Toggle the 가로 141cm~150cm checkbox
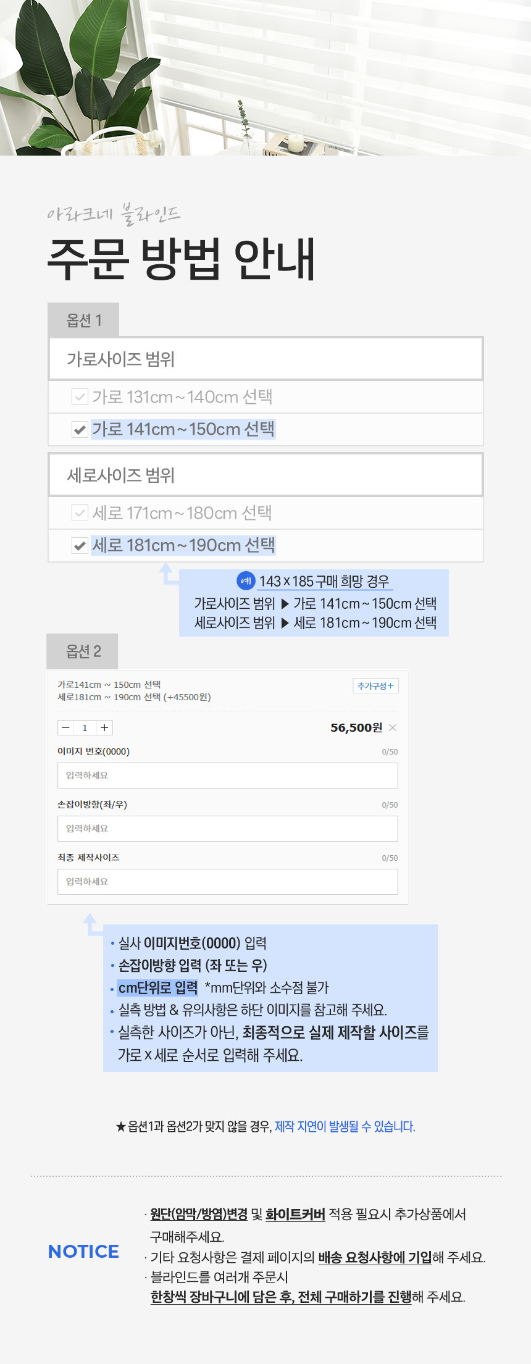The image size is (531, 1364). coord(80,429)
